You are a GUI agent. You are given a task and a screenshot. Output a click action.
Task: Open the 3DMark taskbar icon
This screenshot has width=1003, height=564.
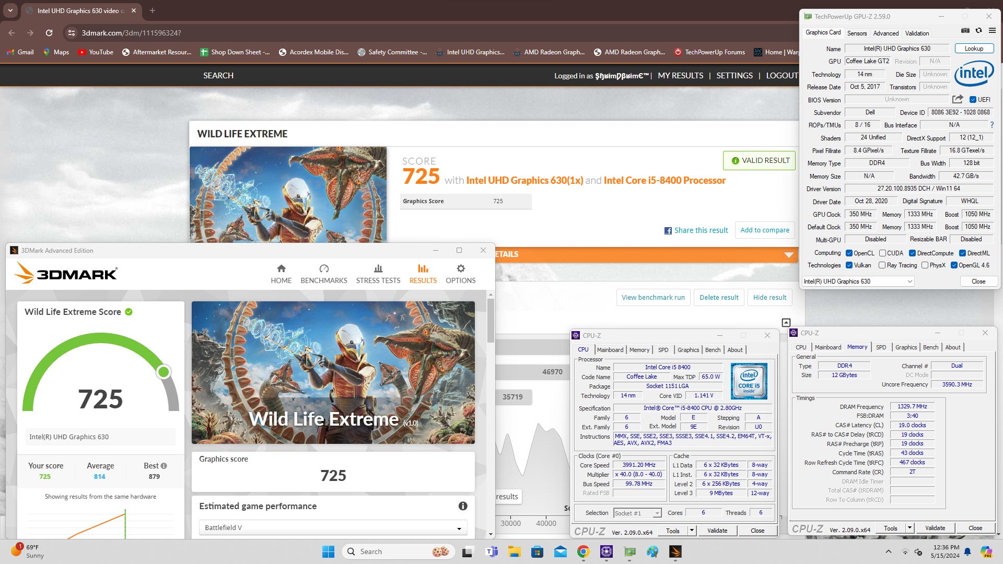pos(675,551)
